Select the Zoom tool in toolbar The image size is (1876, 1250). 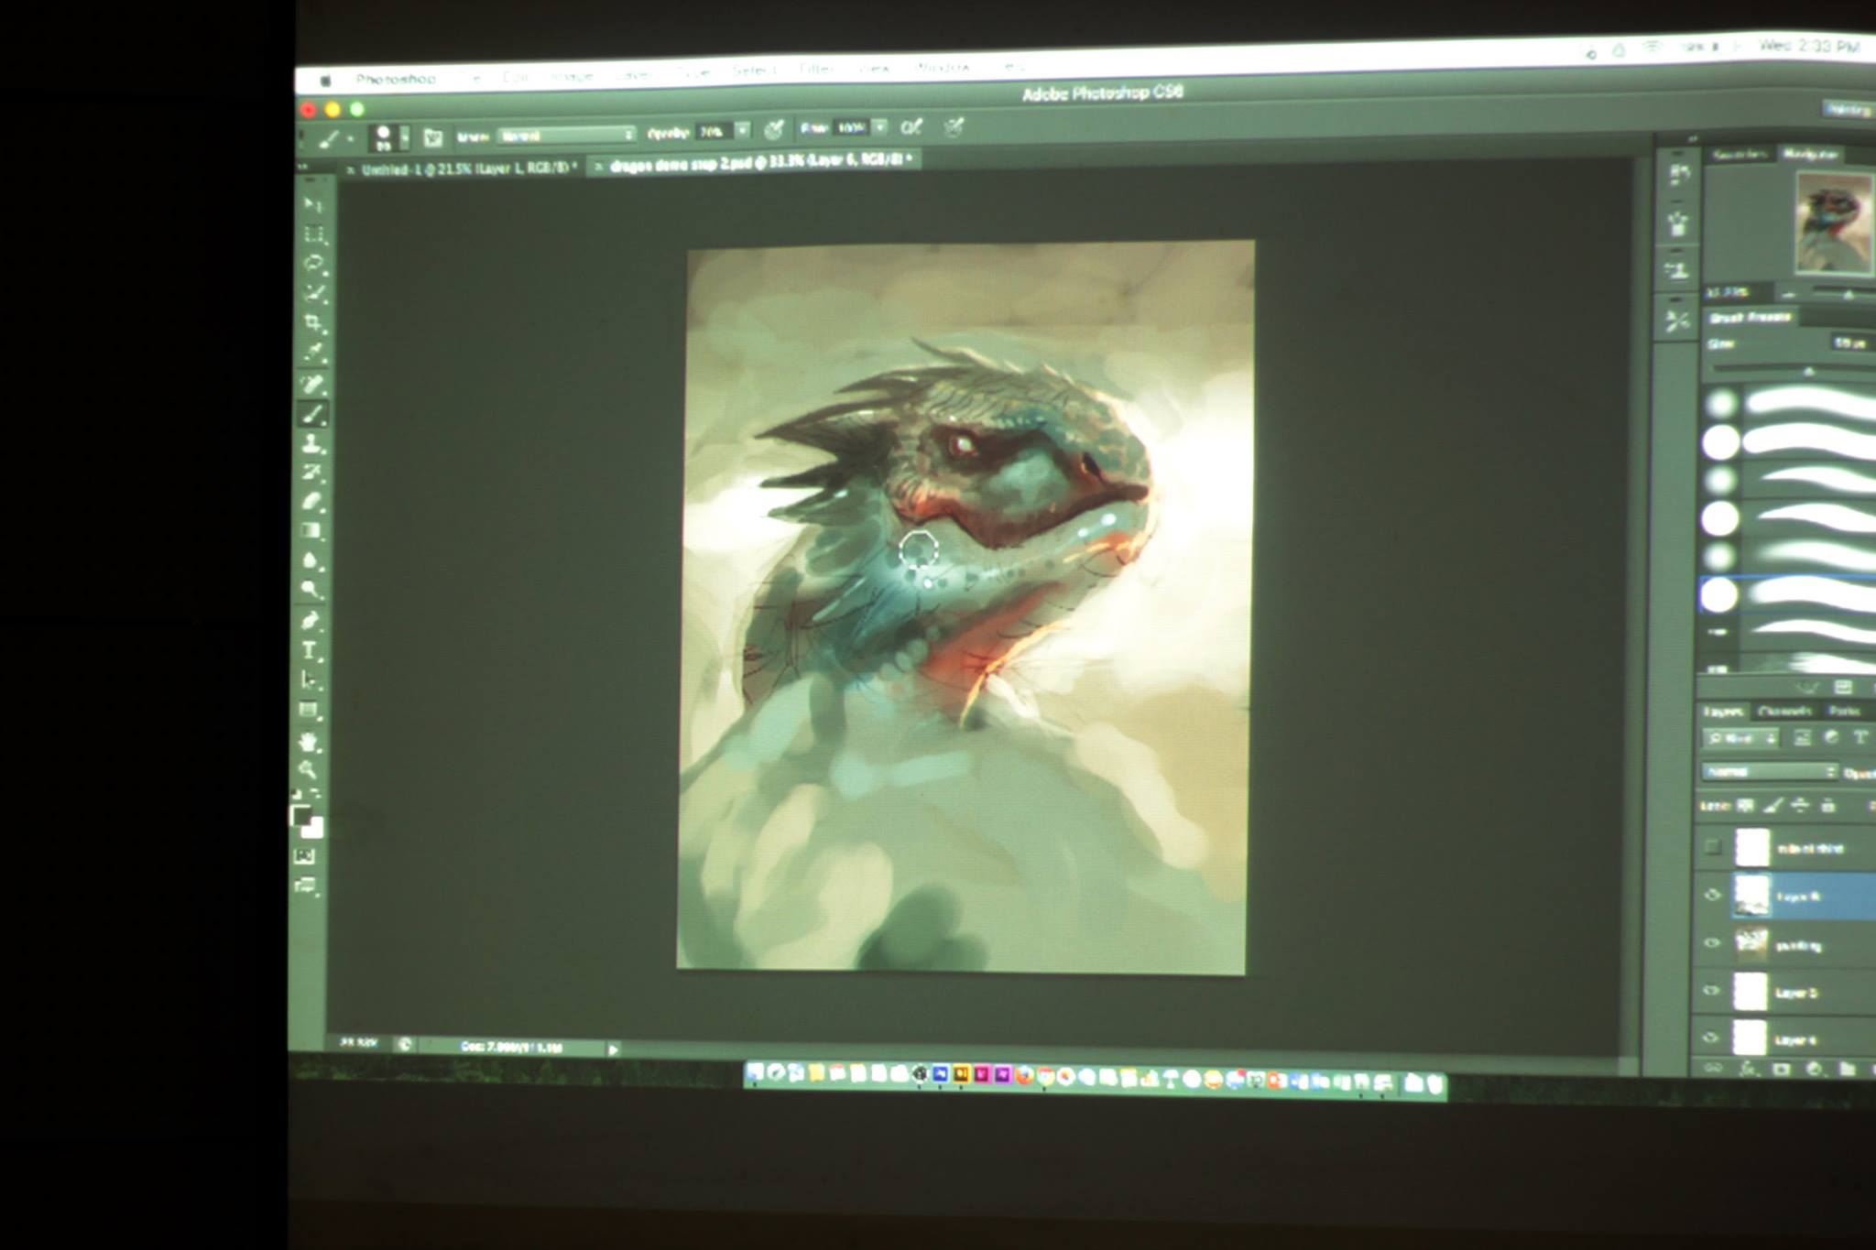point(309,770)
